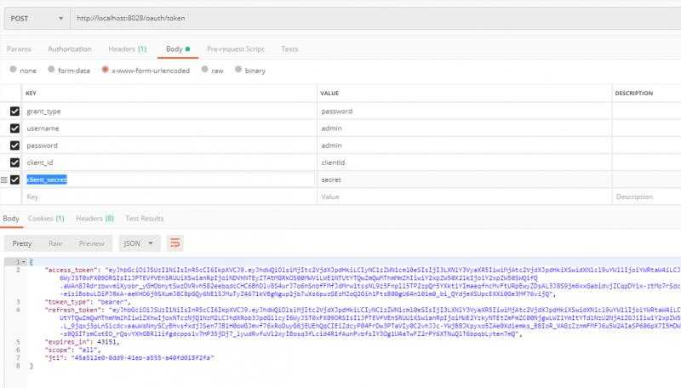Select x-www-form-urlencoded body type

(x=105, y=70)
